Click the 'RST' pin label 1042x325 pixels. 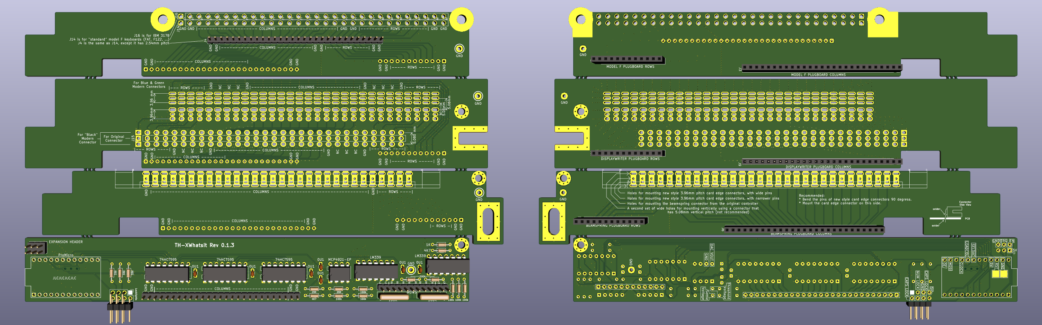(x=997, y=266)
